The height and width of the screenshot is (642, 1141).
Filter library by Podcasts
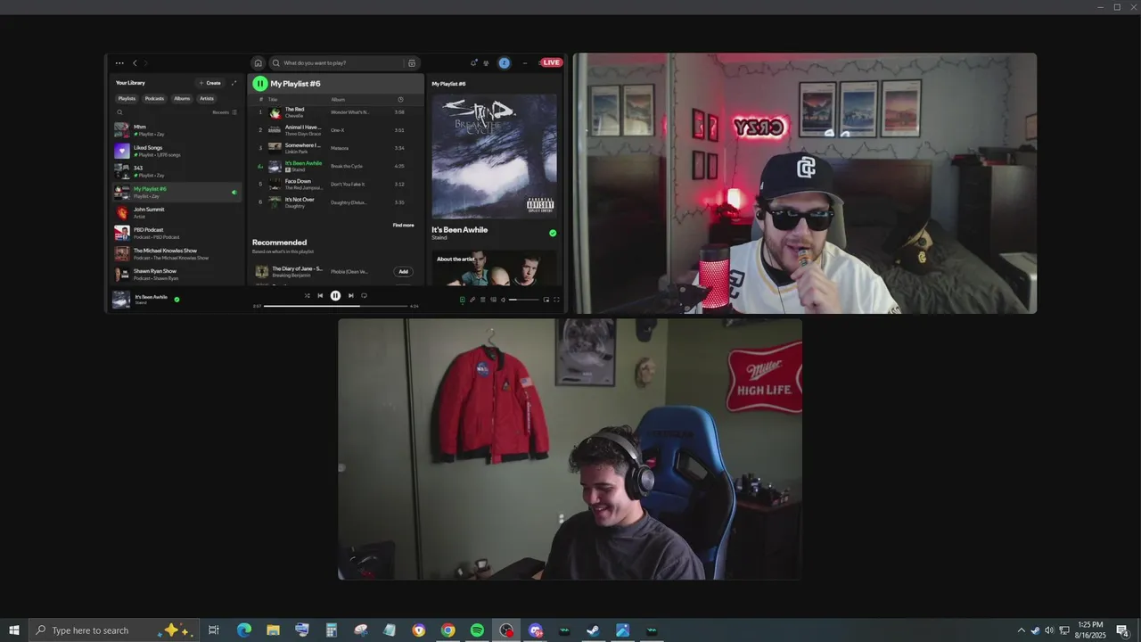pos(154,99)
